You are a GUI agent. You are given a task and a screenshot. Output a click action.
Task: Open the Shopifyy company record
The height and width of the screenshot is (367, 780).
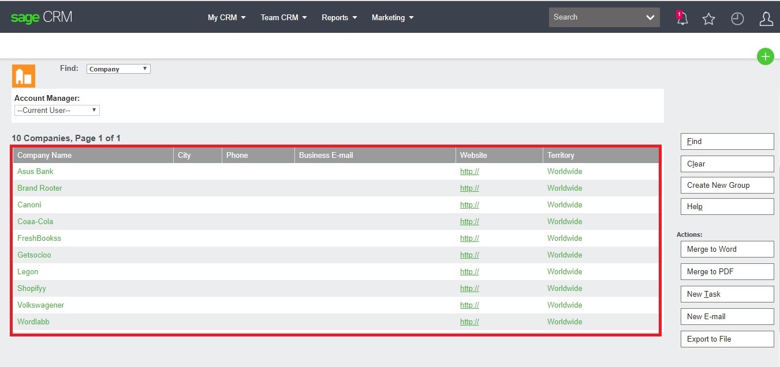[32, 288]
